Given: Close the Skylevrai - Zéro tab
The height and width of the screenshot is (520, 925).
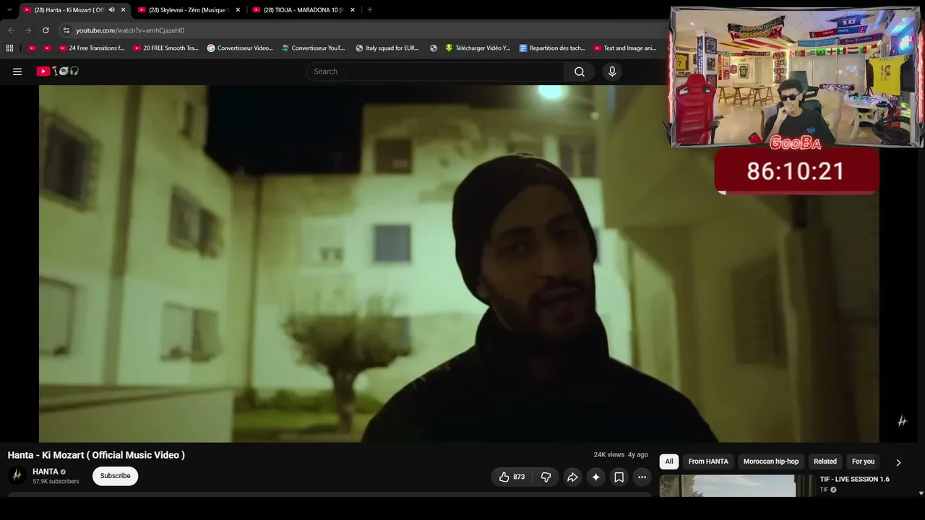Looking at the screenshot, I should 238,10.
